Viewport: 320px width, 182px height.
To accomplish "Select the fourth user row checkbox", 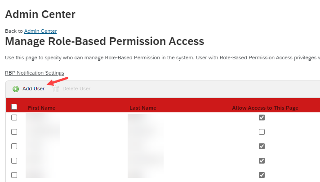I will [x=14, y=161].
